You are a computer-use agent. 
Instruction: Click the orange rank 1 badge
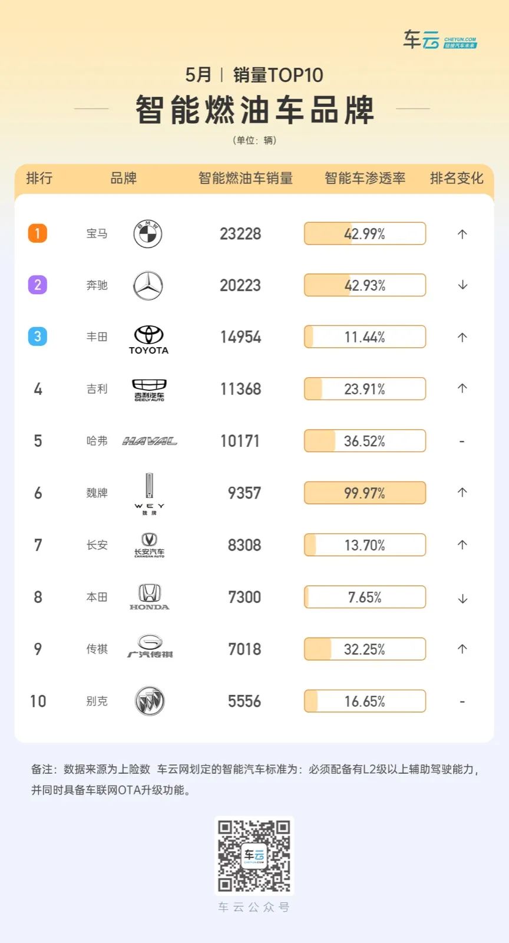coord(38,233)
